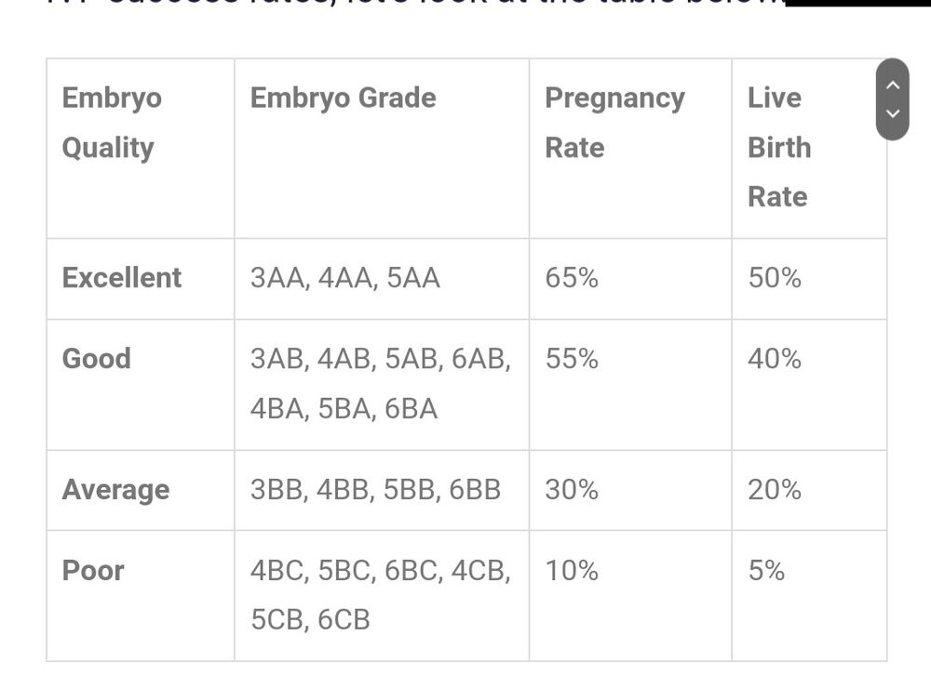Click the 20% live birth rate value

coord(775,490)
